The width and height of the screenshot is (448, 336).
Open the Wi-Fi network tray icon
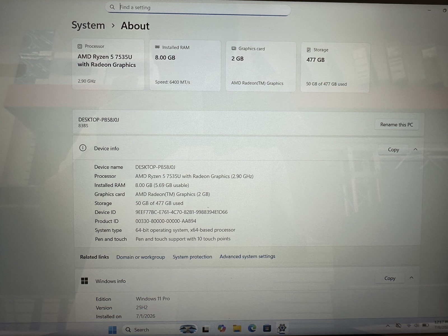[409, 326]
